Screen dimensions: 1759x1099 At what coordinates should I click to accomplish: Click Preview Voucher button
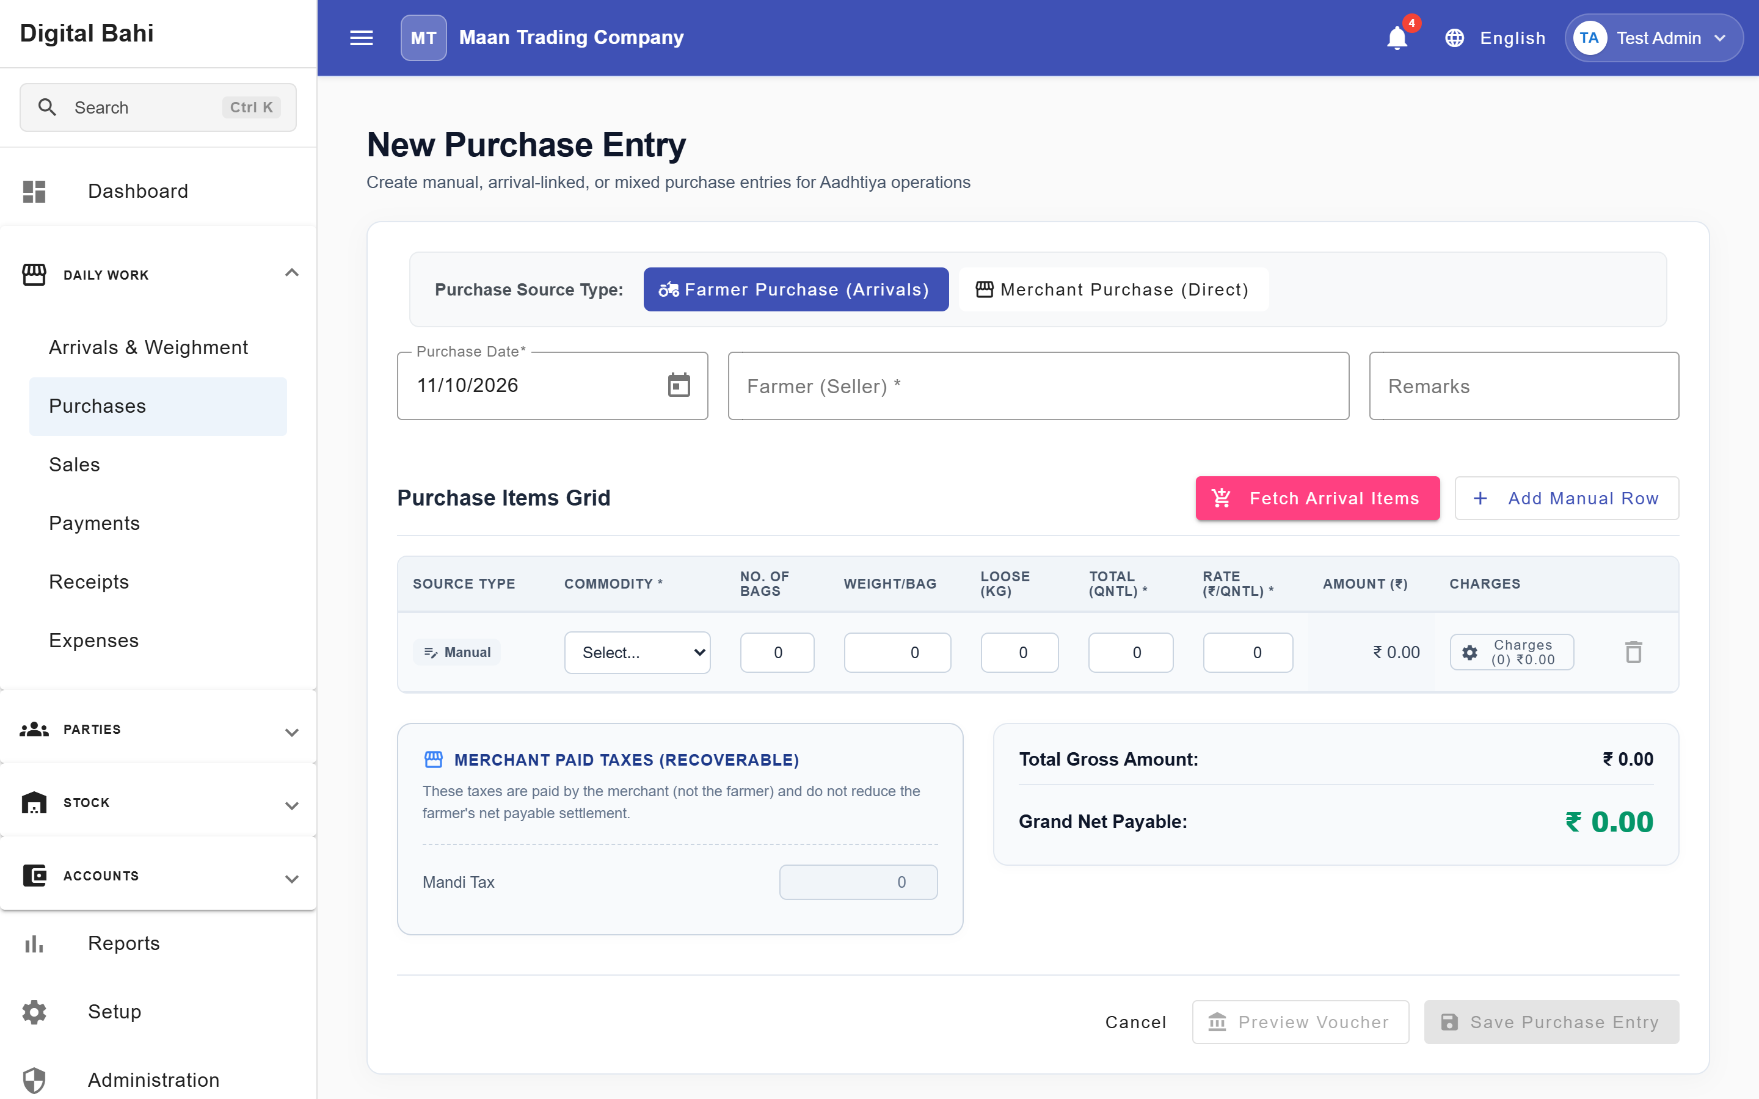[1300, 1022]
